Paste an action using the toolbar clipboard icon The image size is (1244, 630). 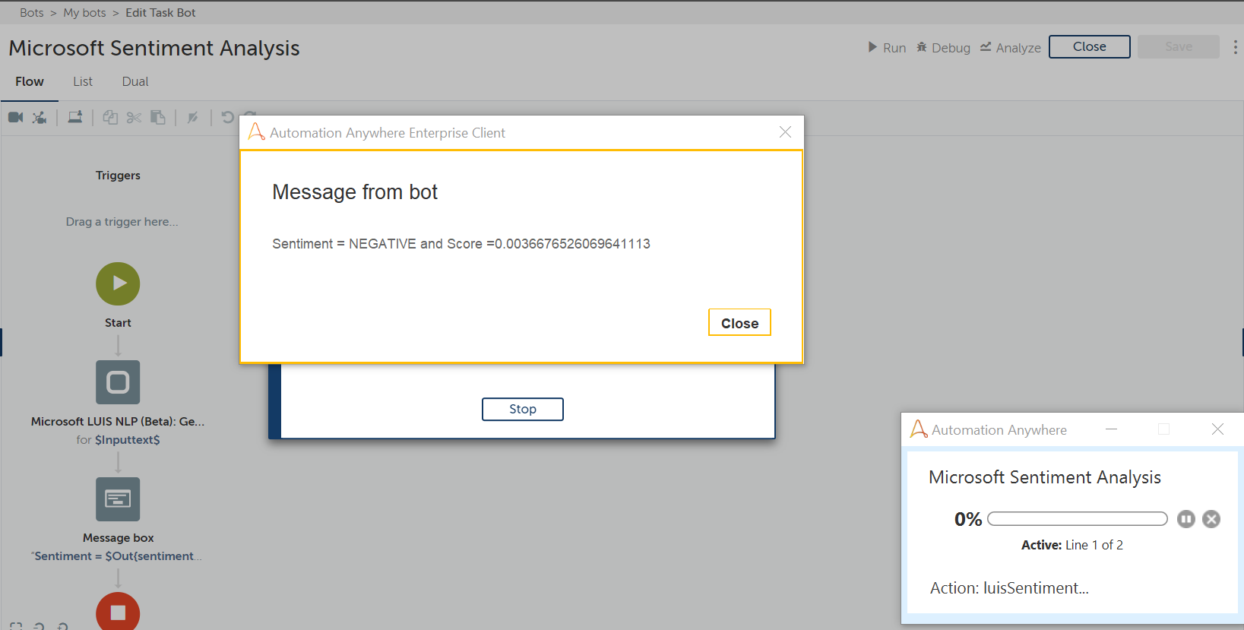(x=157, y=117)
